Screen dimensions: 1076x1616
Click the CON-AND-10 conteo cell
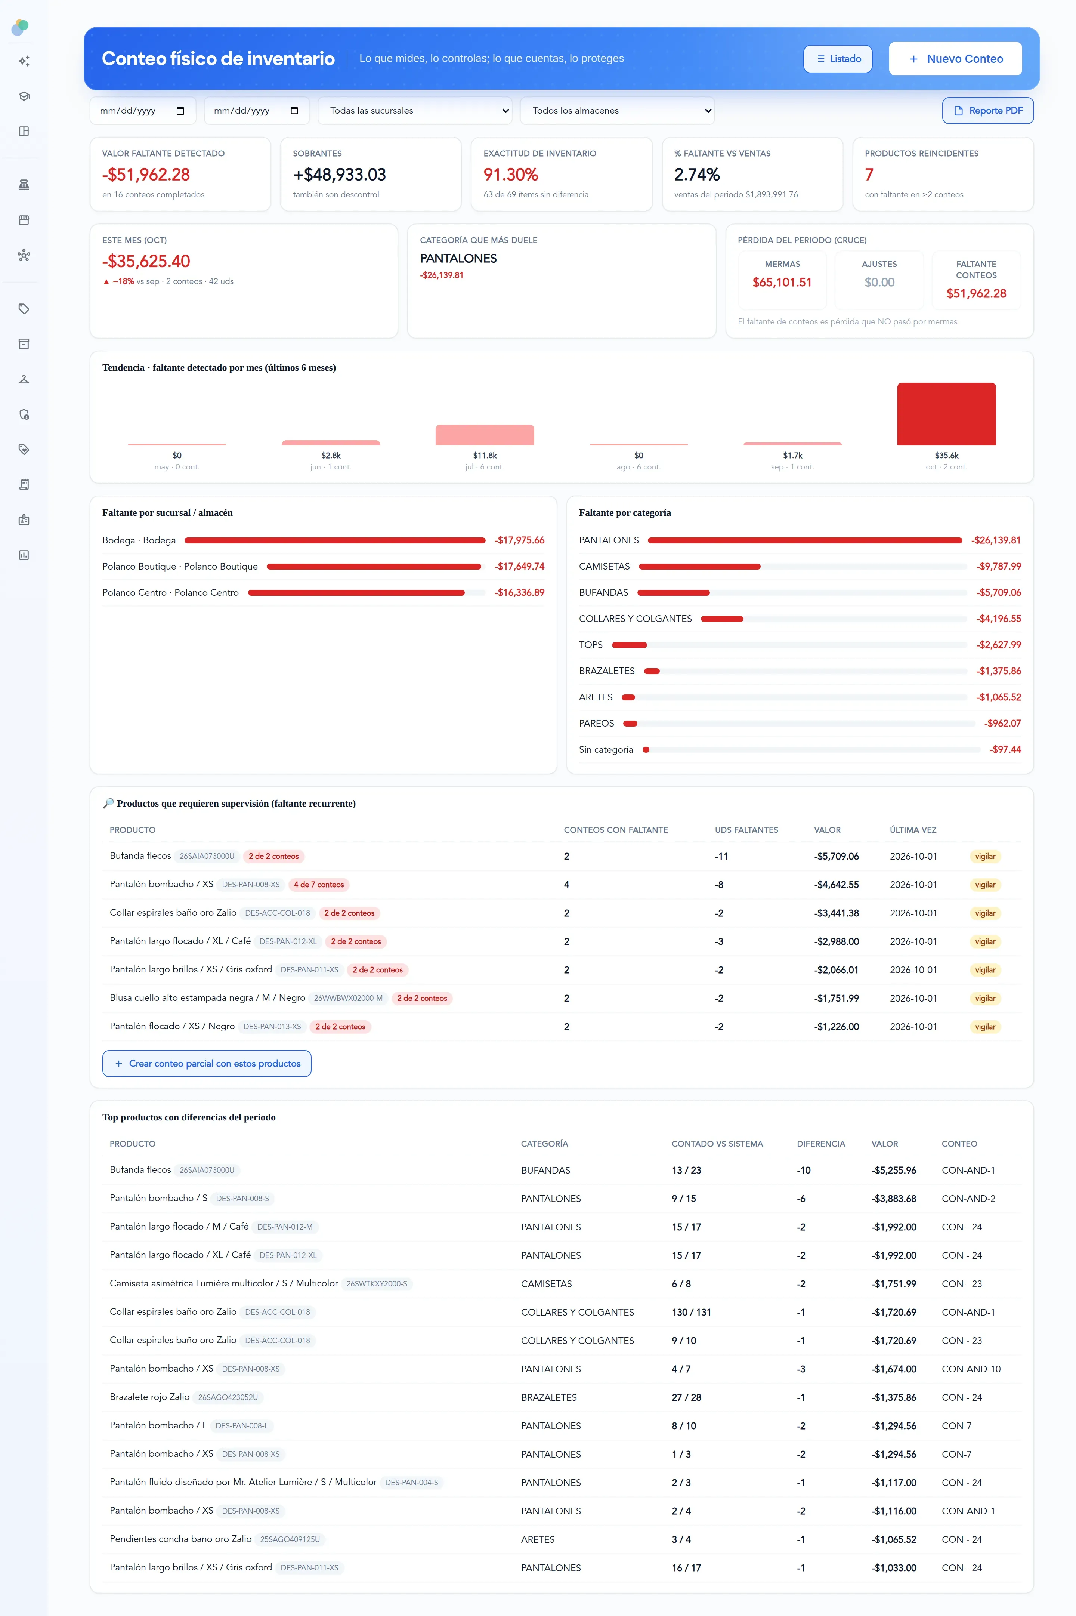click(x=971, y=1369)
